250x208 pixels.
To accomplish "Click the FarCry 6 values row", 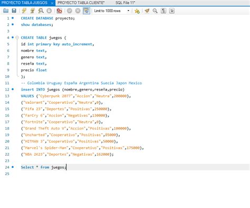I will click(65, 115).
